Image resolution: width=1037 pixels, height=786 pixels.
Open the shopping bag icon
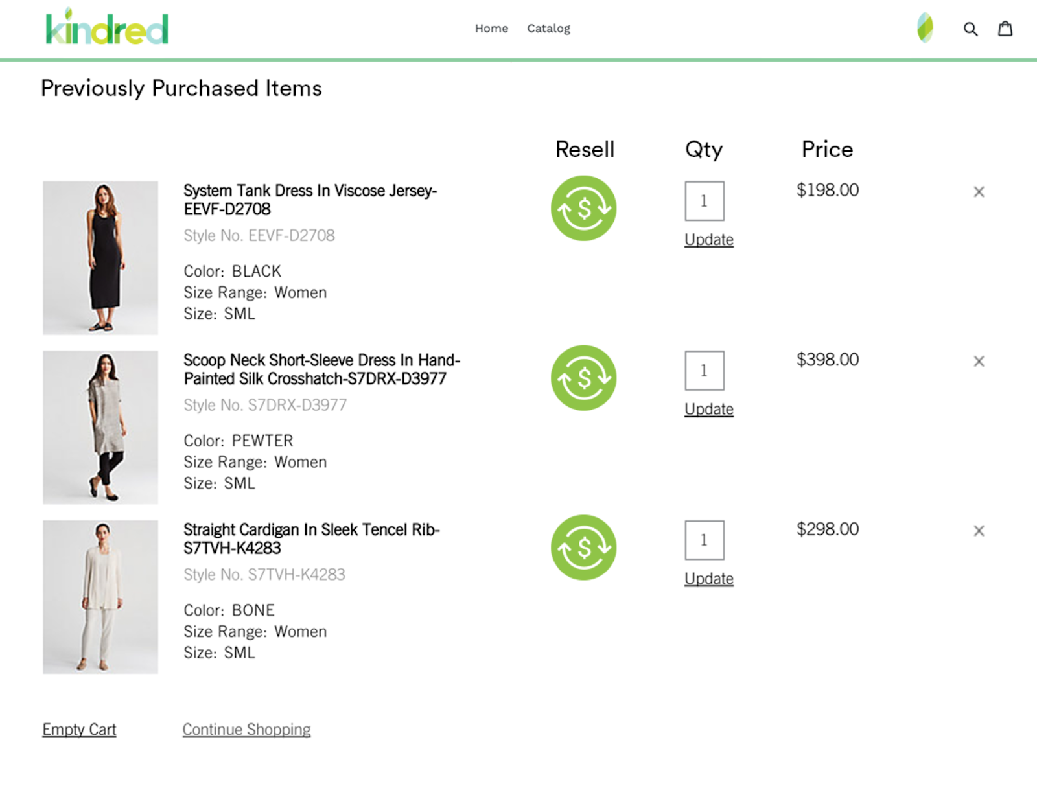[1005, 29]
